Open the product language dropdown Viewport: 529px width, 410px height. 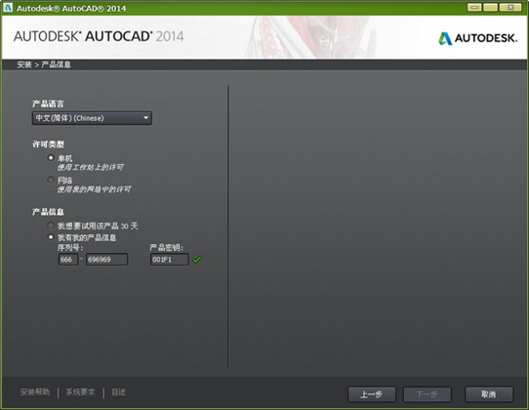[x=92, y=118]
